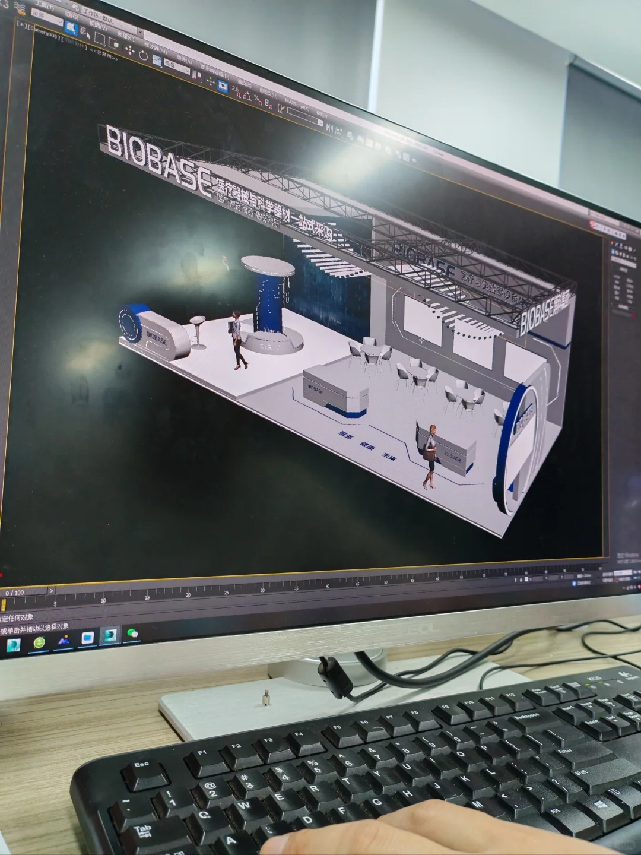Open 360 browser from the taskbar
This screenshot has width=641, height=855.
[39, 642]
